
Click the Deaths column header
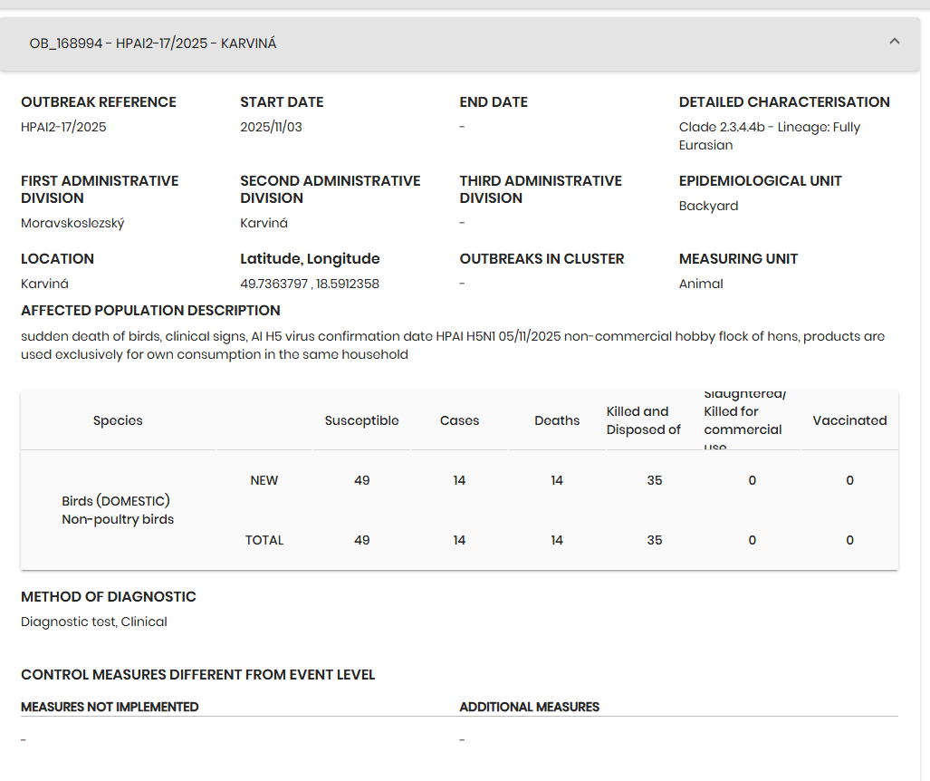[x=557, y=420]
